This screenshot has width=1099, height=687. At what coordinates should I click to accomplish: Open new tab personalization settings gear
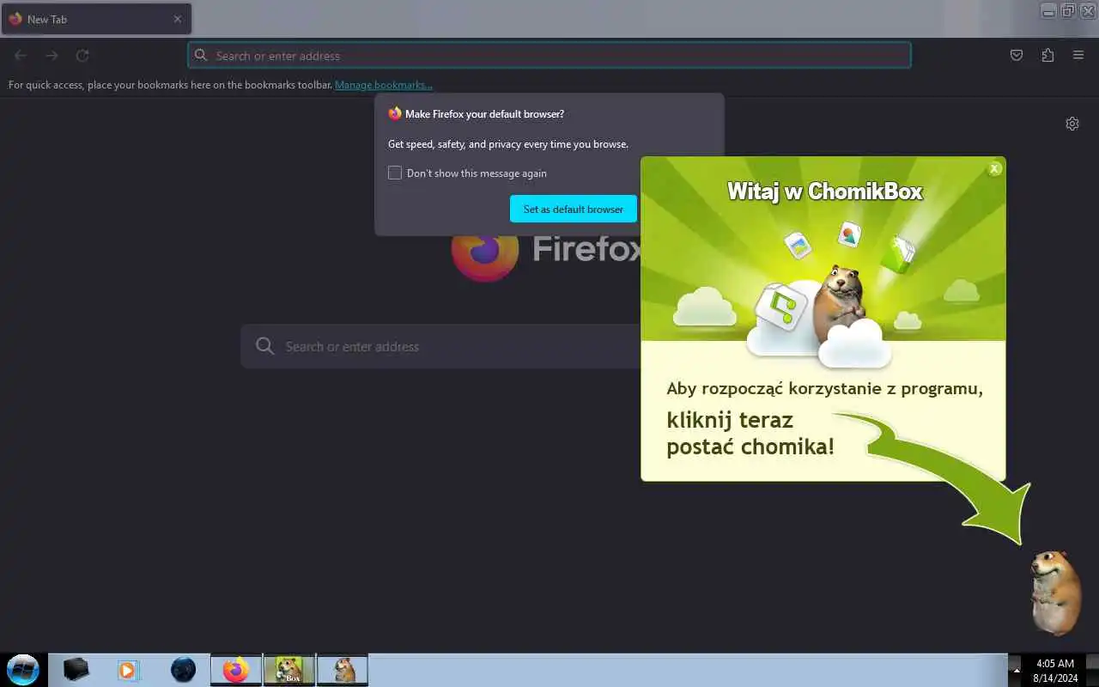[1072, 124]
